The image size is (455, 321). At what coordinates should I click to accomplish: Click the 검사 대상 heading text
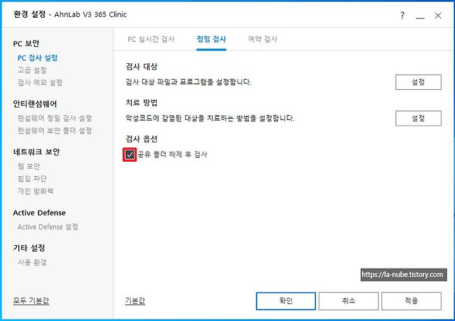pyautogui.click(x=142, y=66)
